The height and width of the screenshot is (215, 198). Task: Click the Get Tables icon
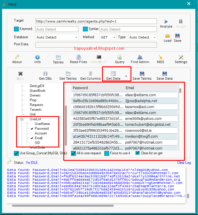[x=68, y=74]
